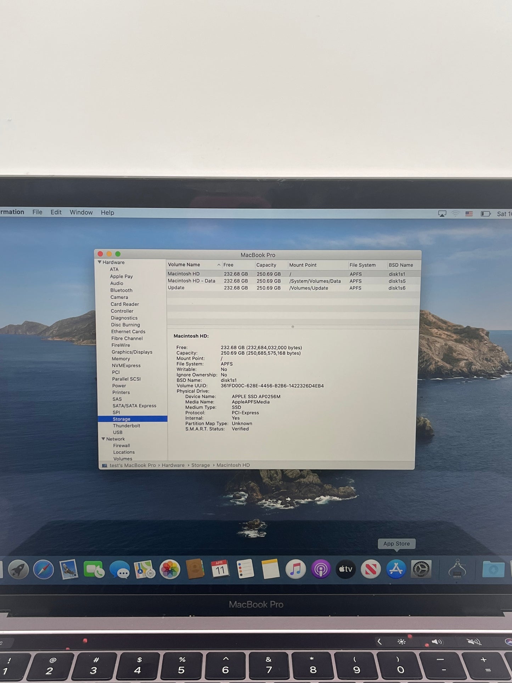Open Apple TV app in Dock
Viewport: 512px width, 683px height.
click(345, 569)
